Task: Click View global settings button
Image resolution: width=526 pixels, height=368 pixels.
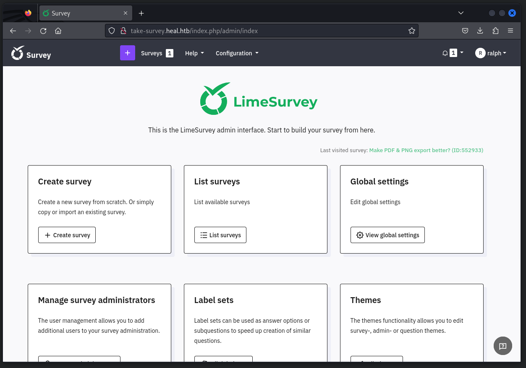Action: (387, 235)
